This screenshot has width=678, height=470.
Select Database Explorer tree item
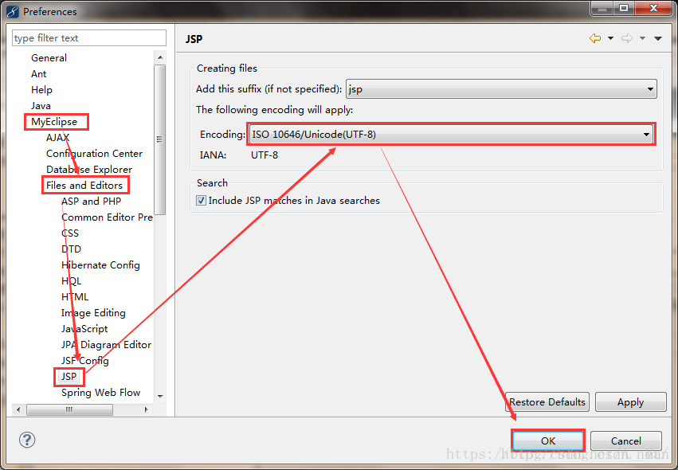pyautogui.click(x=89, y=170)
